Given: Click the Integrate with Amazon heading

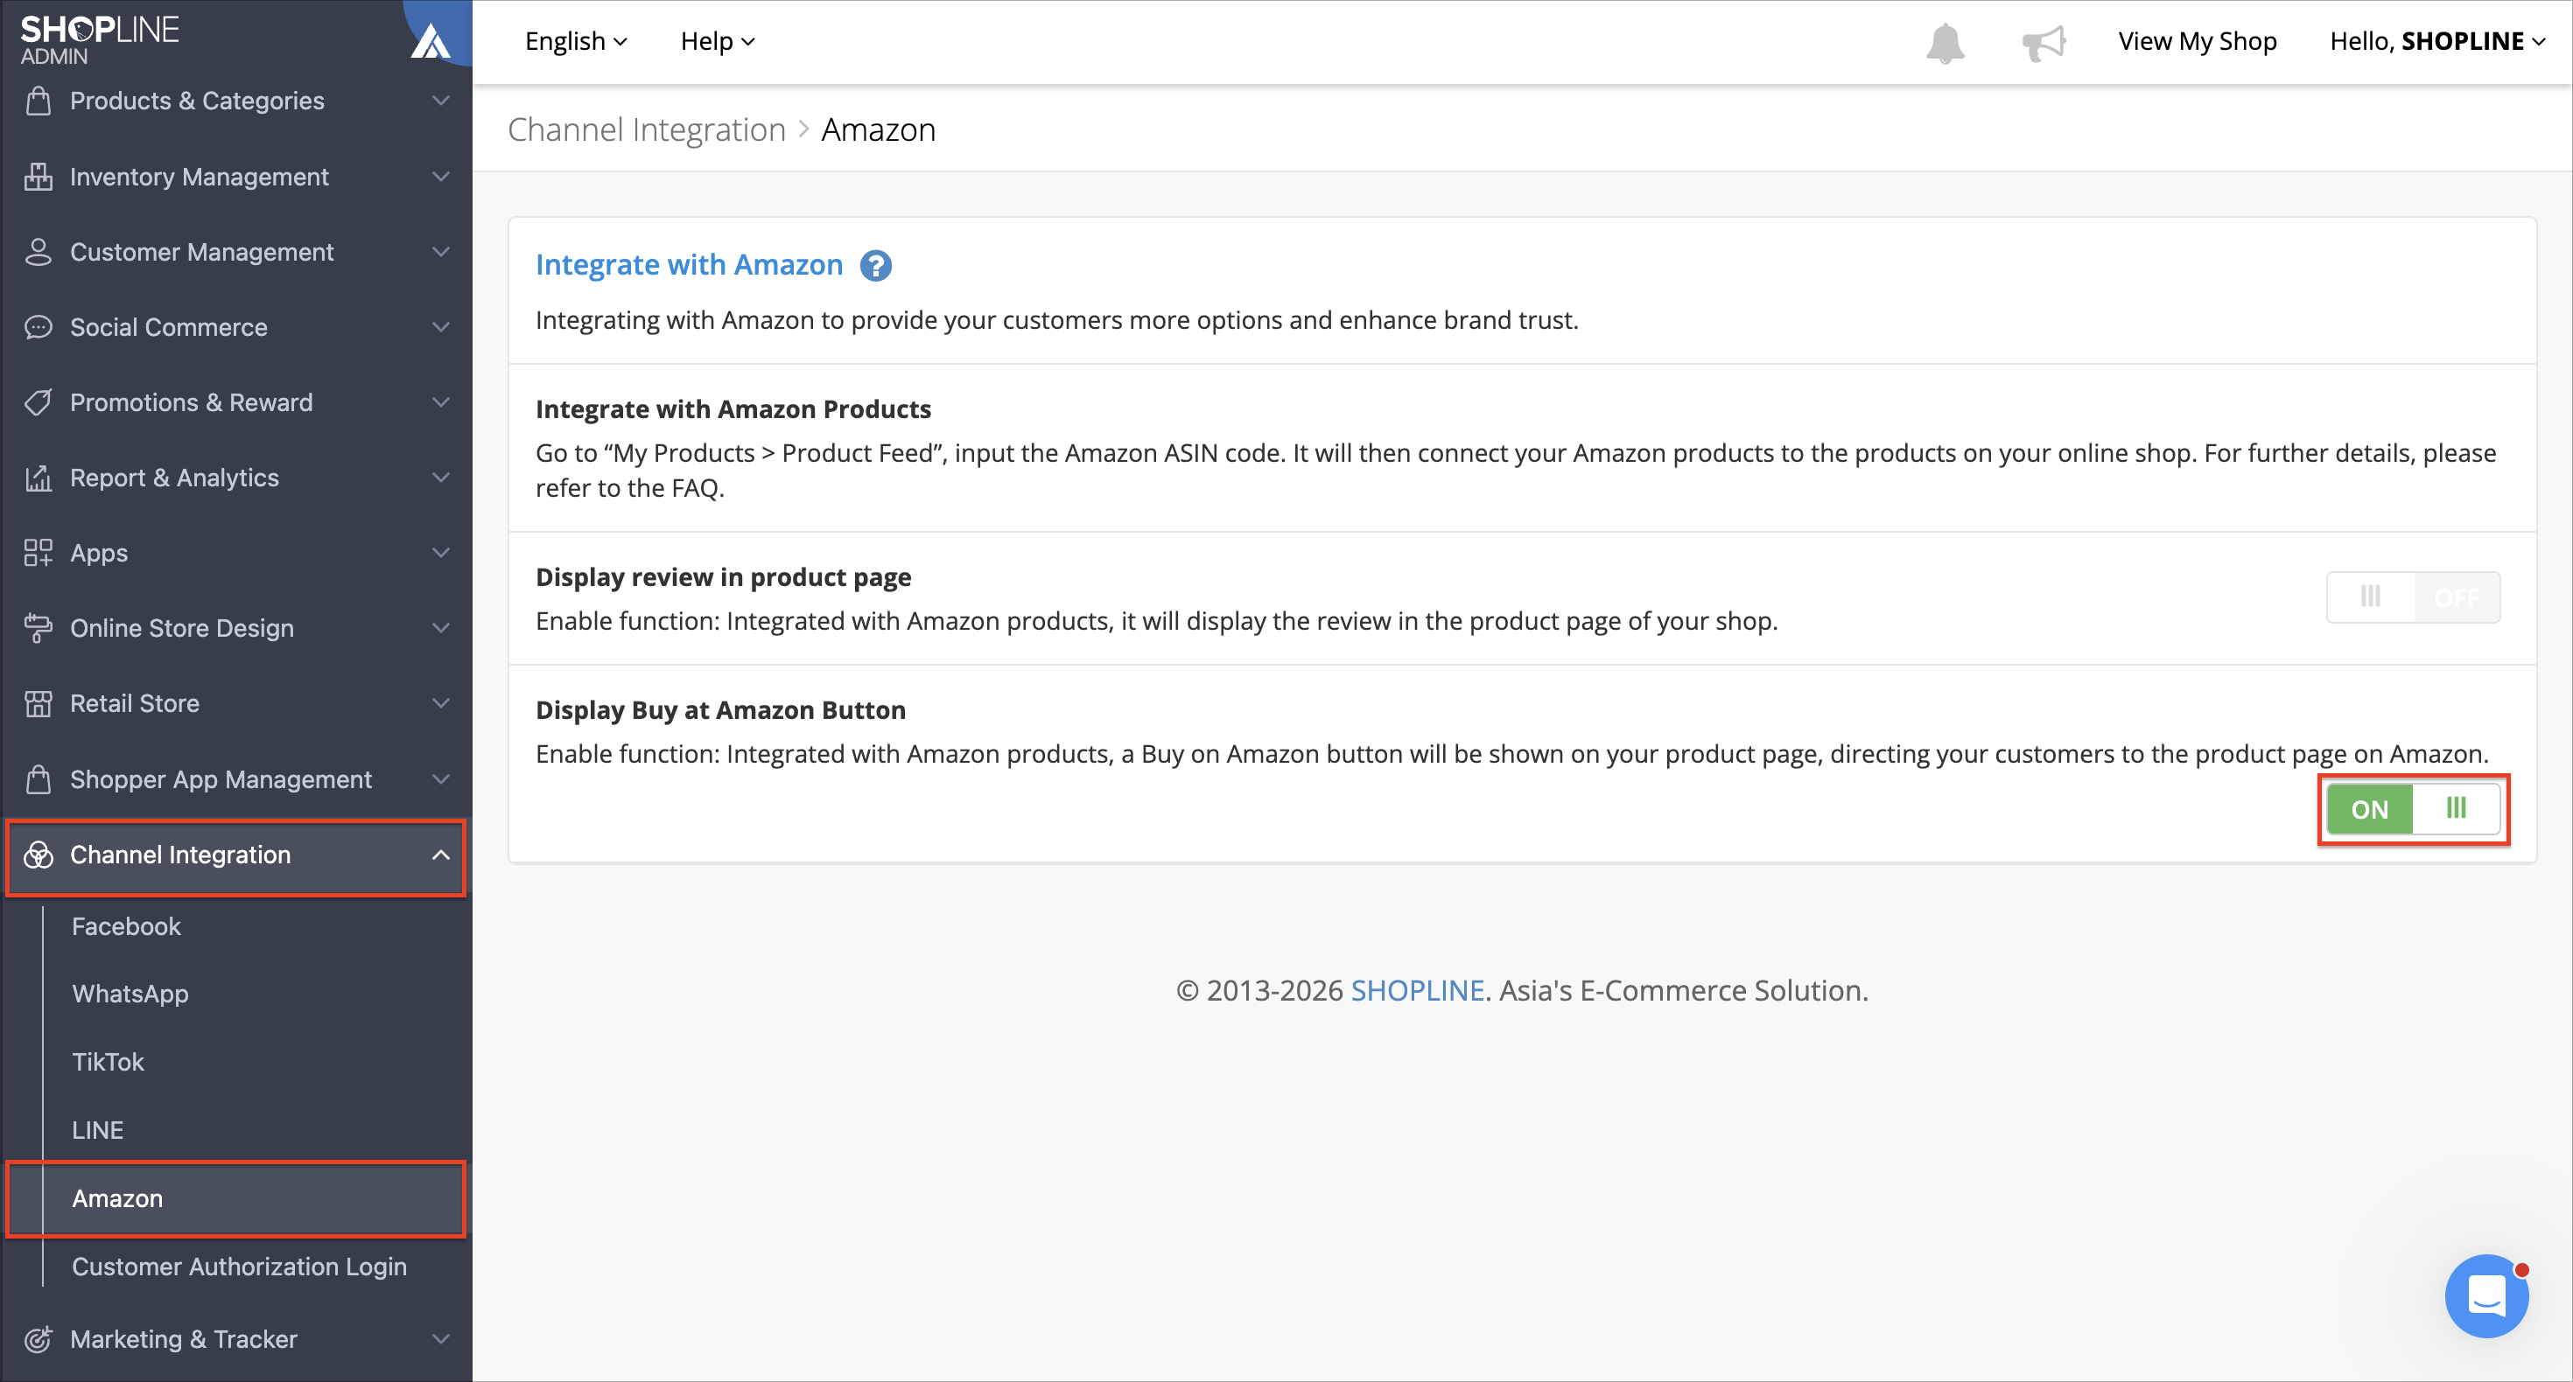Looking at the screenshot, I should [x=690, y=265].
